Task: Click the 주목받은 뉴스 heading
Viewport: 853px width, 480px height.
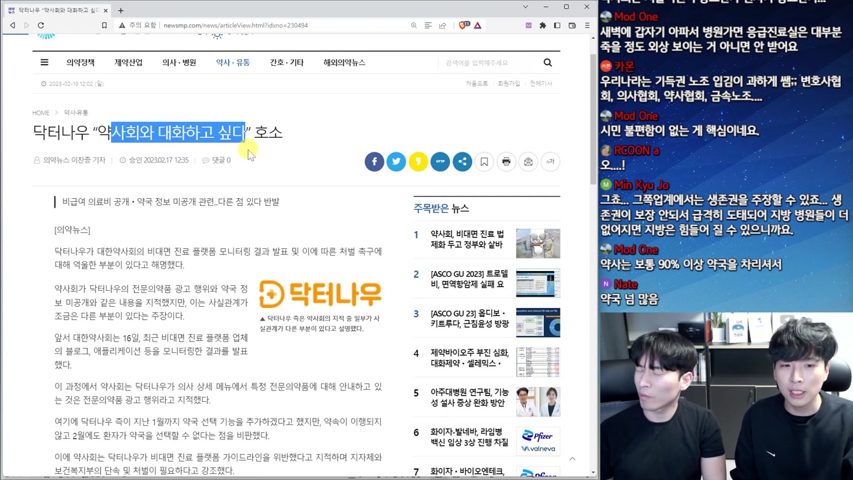Action: [x=441, y=208]
